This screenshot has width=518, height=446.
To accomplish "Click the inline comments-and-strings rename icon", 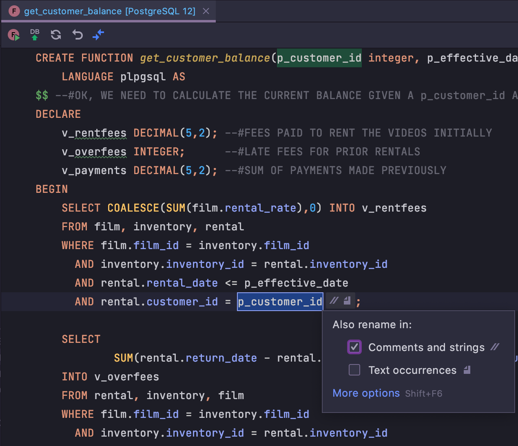I will tap(334, 301).
